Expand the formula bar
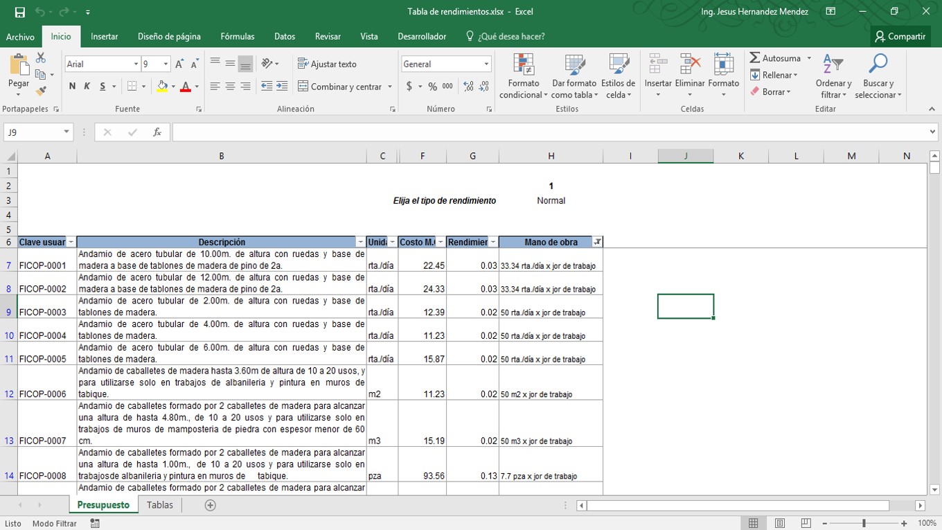Viewport: 942px width, 530px height. click(932, 132)
